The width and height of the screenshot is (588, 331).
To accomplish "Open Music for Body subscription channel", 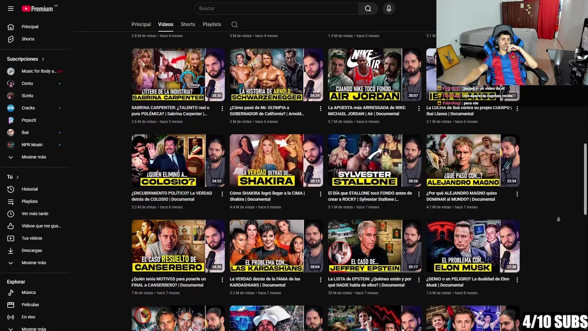I will coord(35,71).
